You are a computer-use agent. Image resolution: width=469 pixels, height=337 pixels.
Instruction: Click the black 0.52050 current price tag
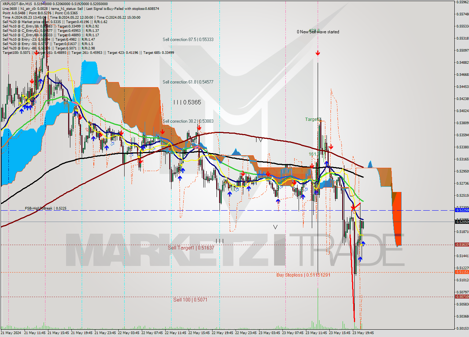click(x=462, y=222)
